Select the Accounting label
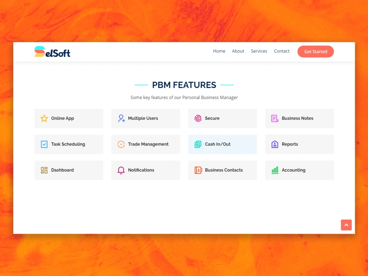Image resolution: width=368 pixels, height=276 pixels. (293, 170)
